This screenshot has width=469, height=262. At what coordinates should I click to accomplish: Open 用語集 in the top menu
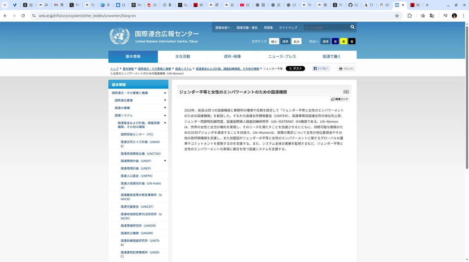[x=268, y=28]
